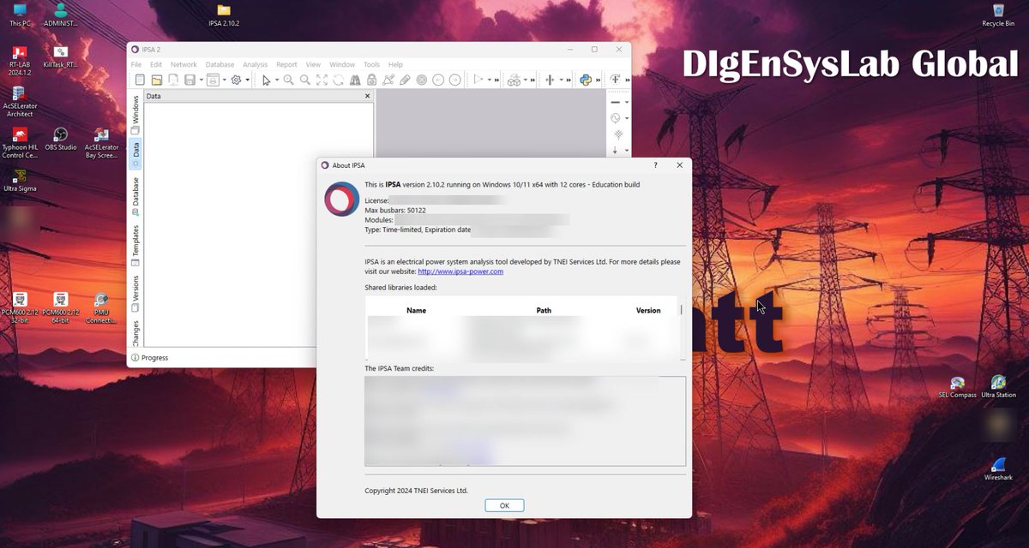The height and width of the screenshot is (548, 1029).
Task: Click the busbar drawing icon in toolbar
Action: 550,80
